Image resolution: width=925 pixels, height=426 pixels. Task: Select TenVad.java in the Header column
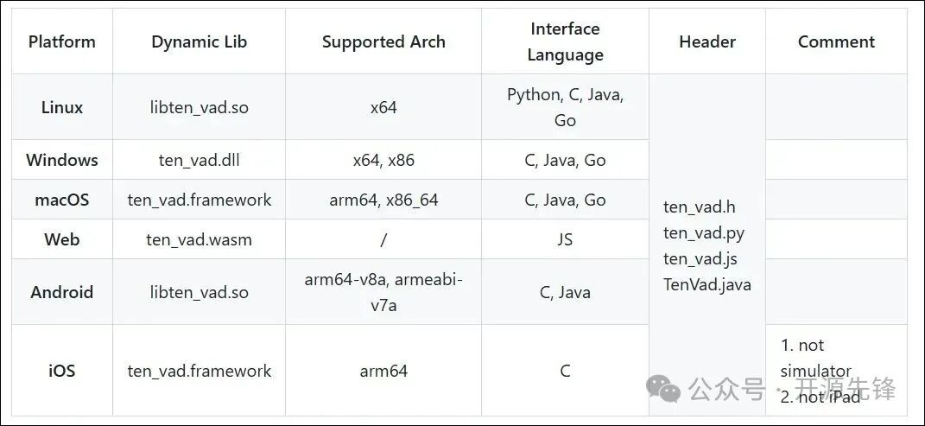(706, 284)
